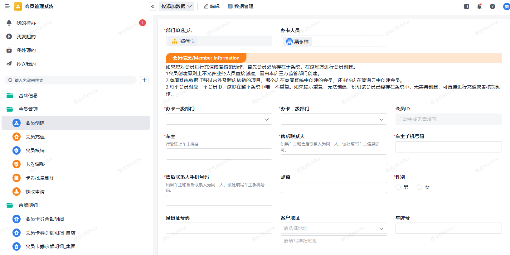Click the help question mark icon
Viewport: 510px width, 255px height.
[492, 6]
